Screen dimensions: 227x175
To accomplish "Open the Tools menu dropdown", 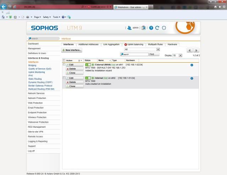I will [56, 17].
